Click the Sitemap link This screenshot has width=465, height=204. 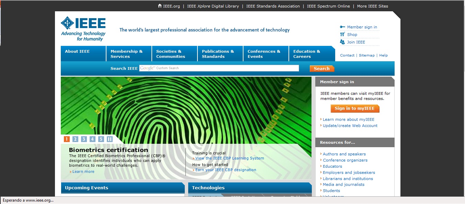click(x=367, y=55)
